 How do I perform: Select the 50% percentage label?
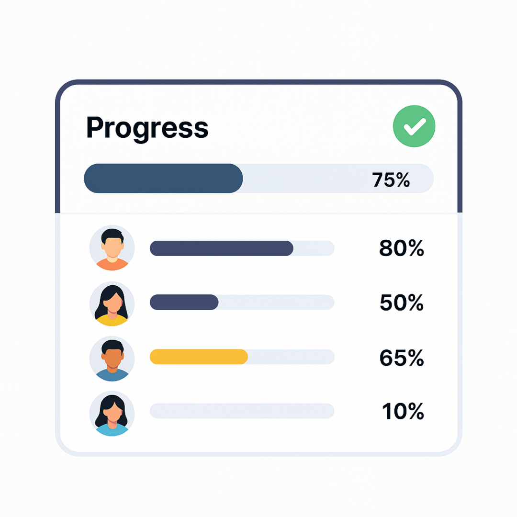point(401,303)
